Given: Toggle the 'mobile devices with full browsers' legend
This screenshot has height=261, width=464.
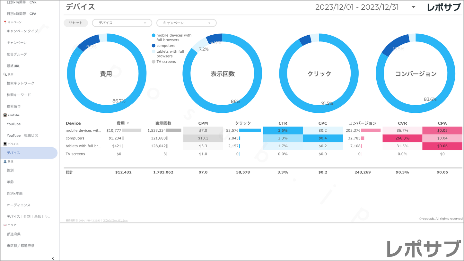Looking at the screenshot, I should tap(173, 38).
